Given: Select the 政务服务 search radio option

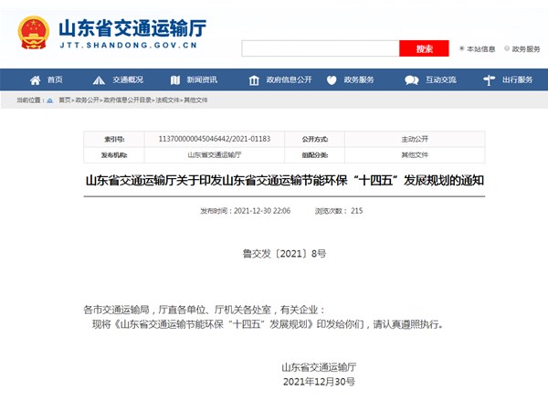Looking at the screenshot, I should pos(506,48).
